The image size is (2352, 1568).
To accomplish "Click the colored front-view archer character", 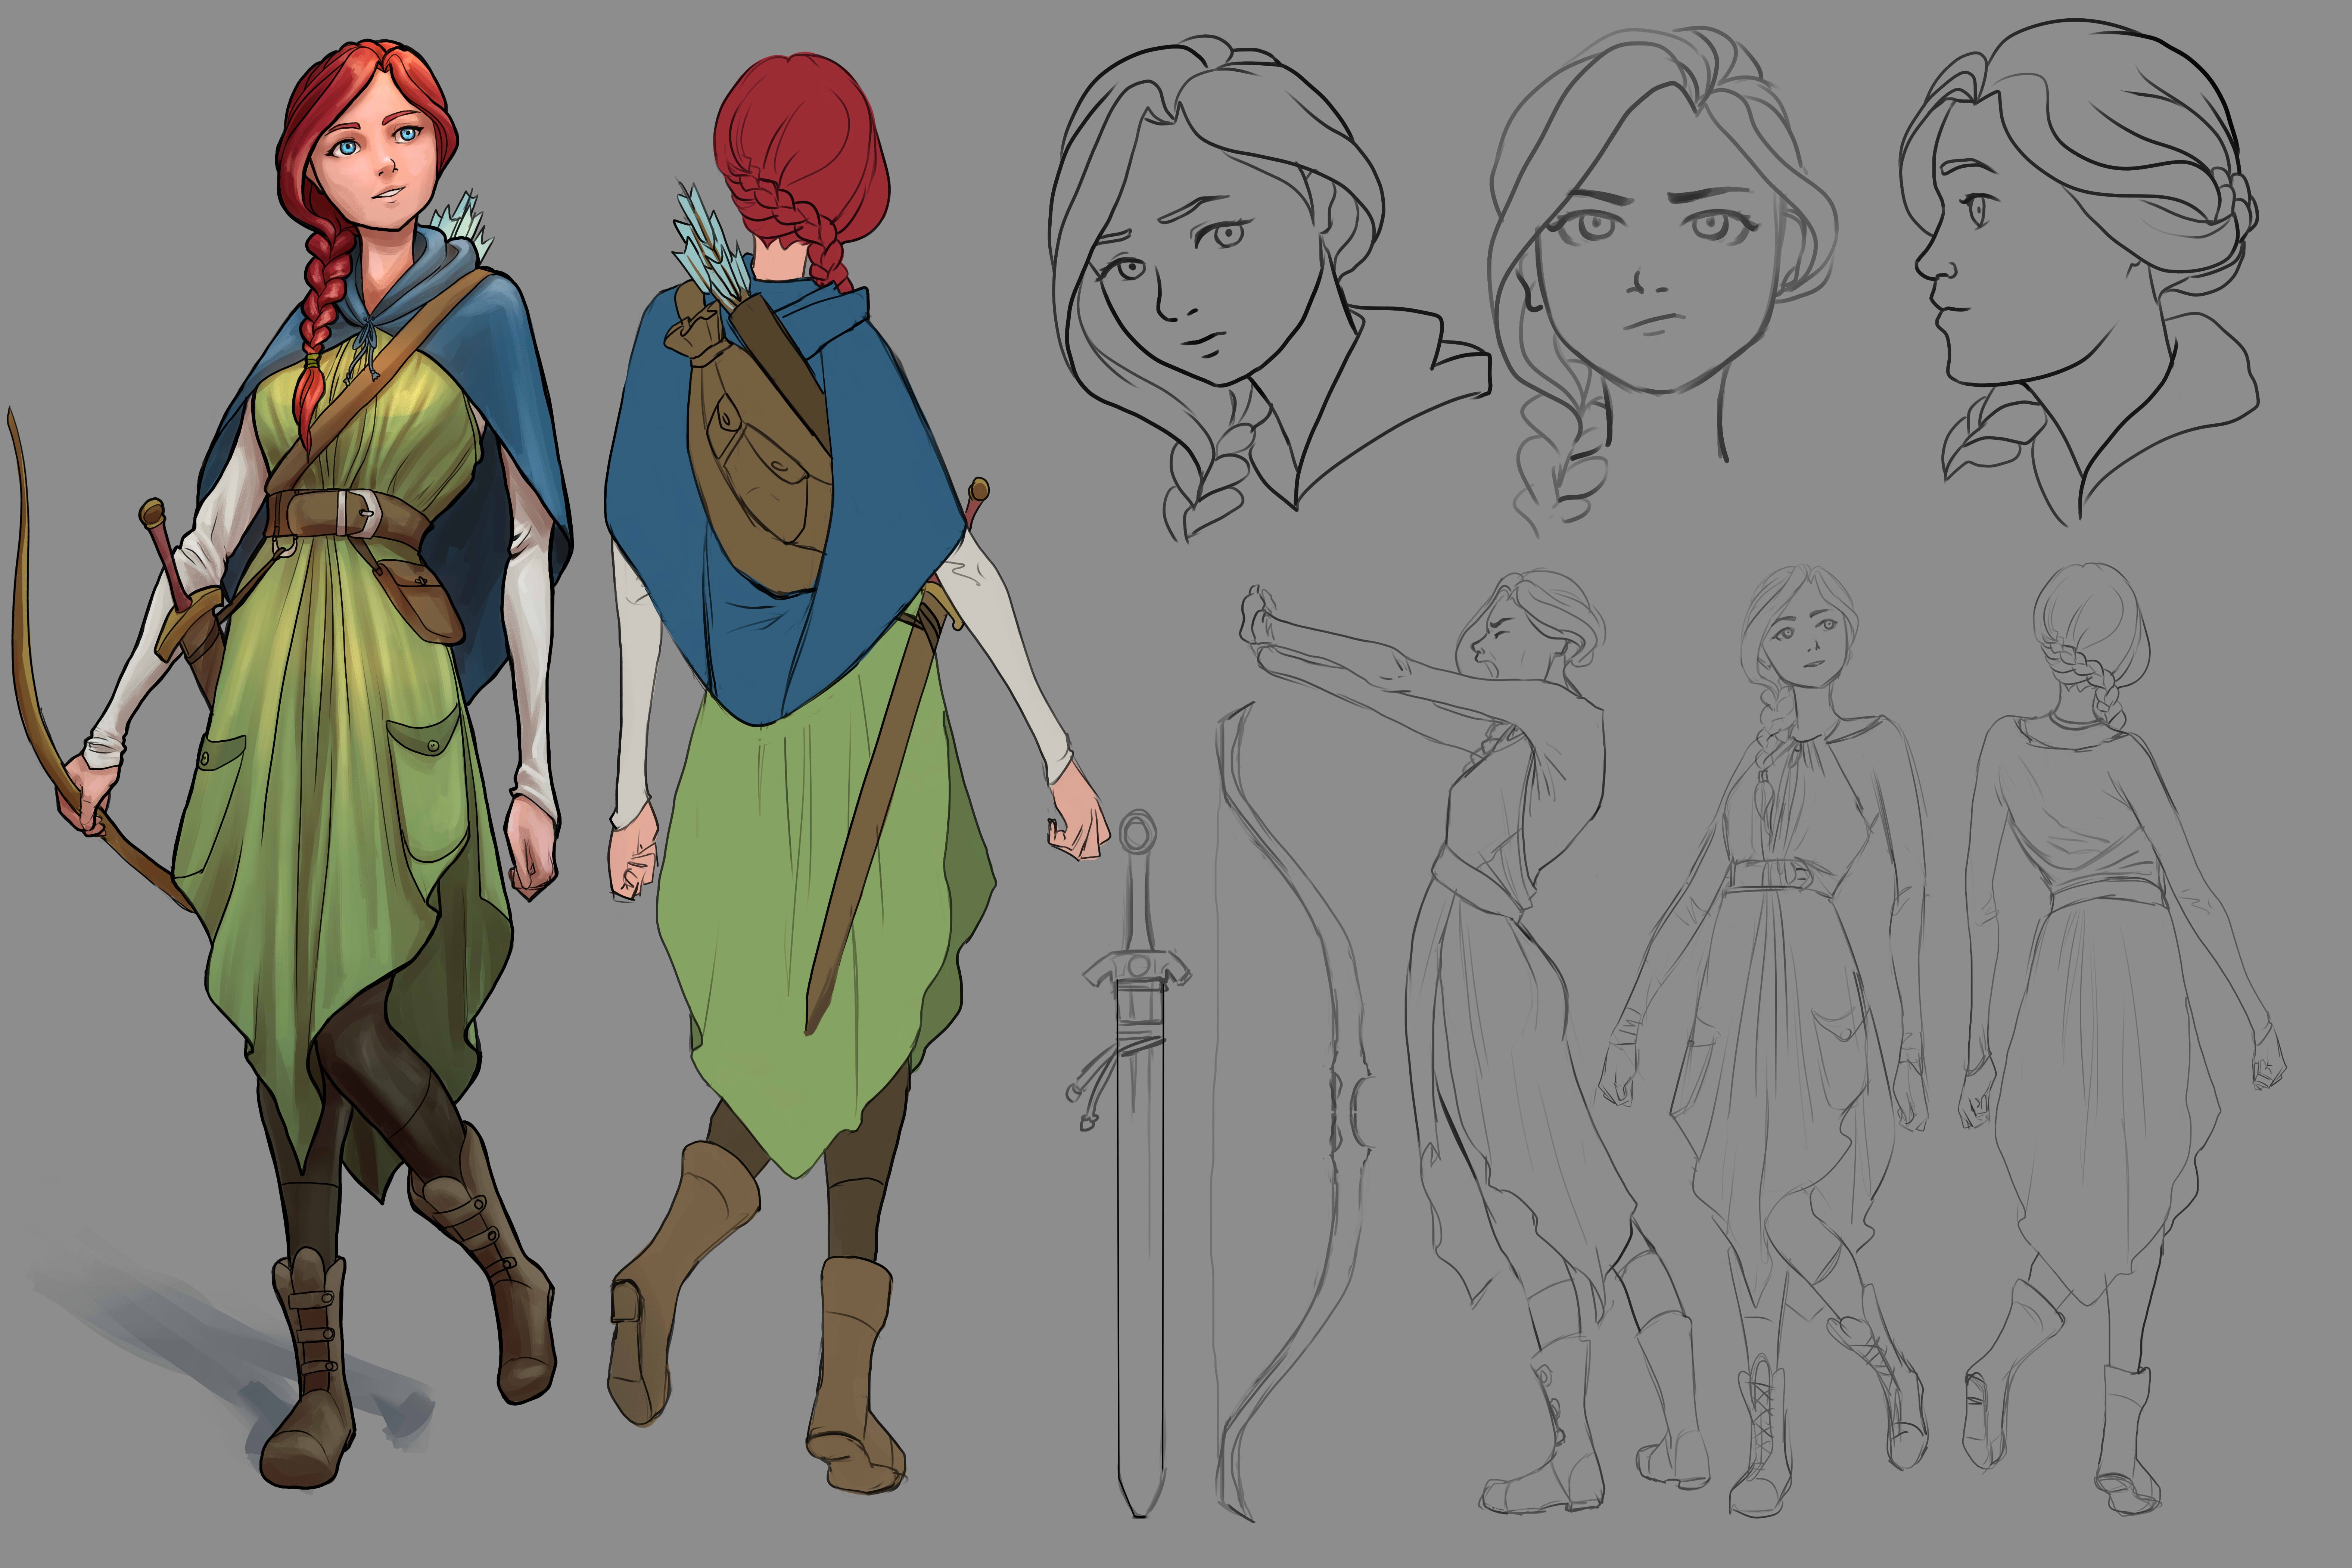I will [290, 765].
